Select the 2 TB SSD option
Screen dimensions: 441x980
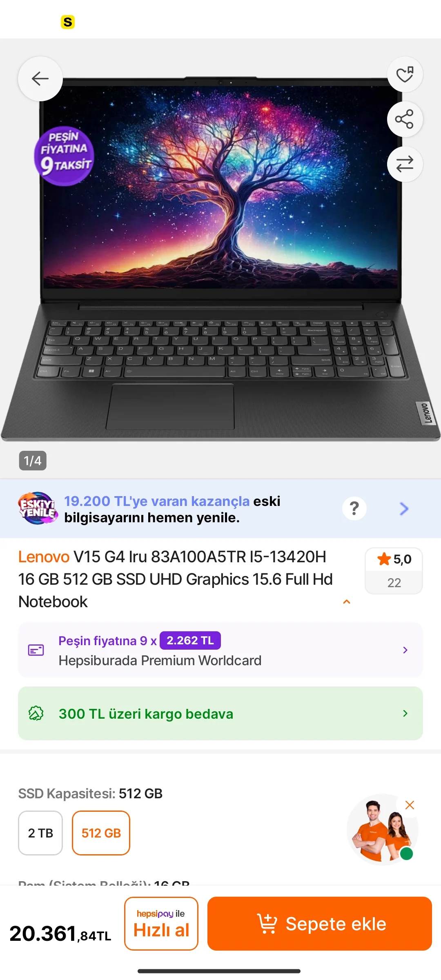point(40,833)
